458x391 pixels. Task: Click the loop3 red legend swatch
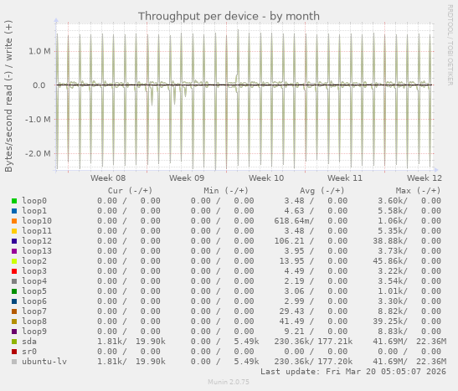coord(14,271)
